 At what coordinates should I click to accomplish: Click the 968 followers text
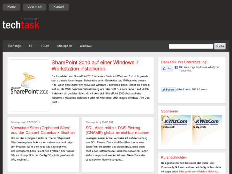pos(199,89)
